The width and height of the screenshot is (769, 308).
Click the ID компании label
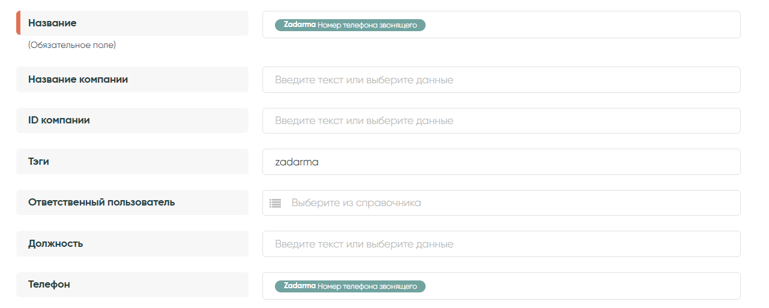coord(59,120)
